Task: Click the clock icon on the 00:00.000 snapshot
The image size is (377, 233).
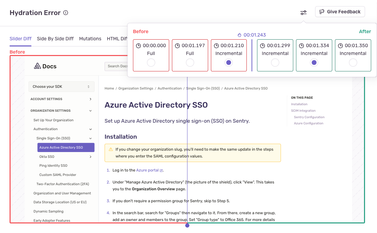Action: click(x=138, y=45)
